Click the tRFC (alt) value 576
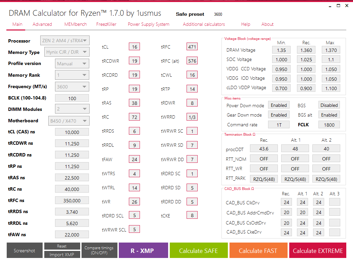 click(x=192, y=61)
